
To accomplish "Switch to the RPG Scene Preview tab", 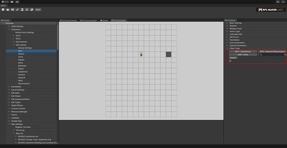I will [68, 21].
